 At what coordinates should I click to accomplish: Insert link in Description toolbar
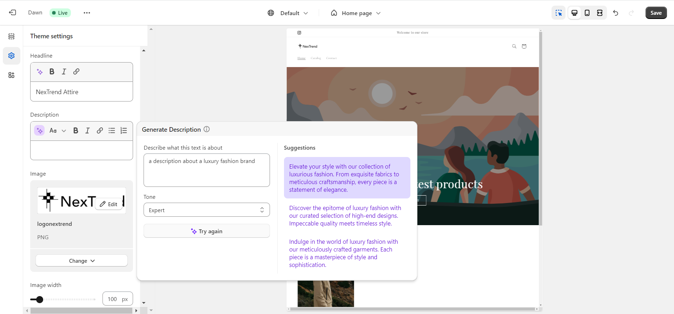(100, 131)
